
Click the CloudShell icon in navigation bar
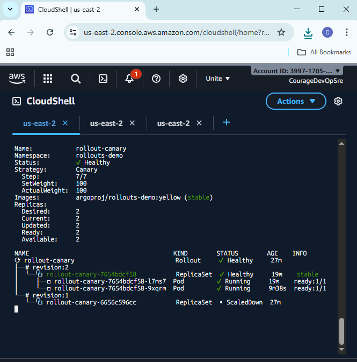[x=103, y=79]
